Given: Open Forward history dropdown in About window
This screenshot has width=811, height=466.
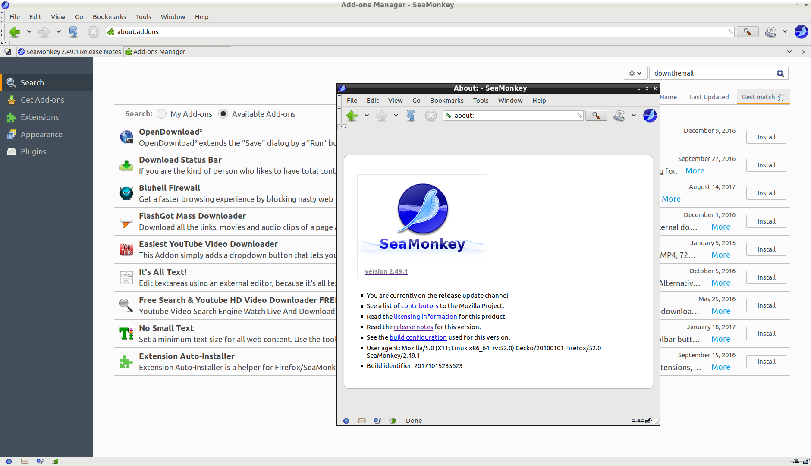Looking at the screenshot, I should pos(396,116).
